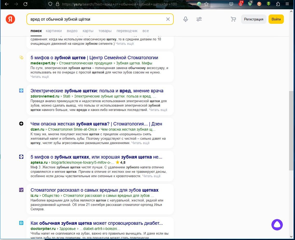Open the Pocket save icon
This screenshot has height=240, width=295.
(231, 4)
